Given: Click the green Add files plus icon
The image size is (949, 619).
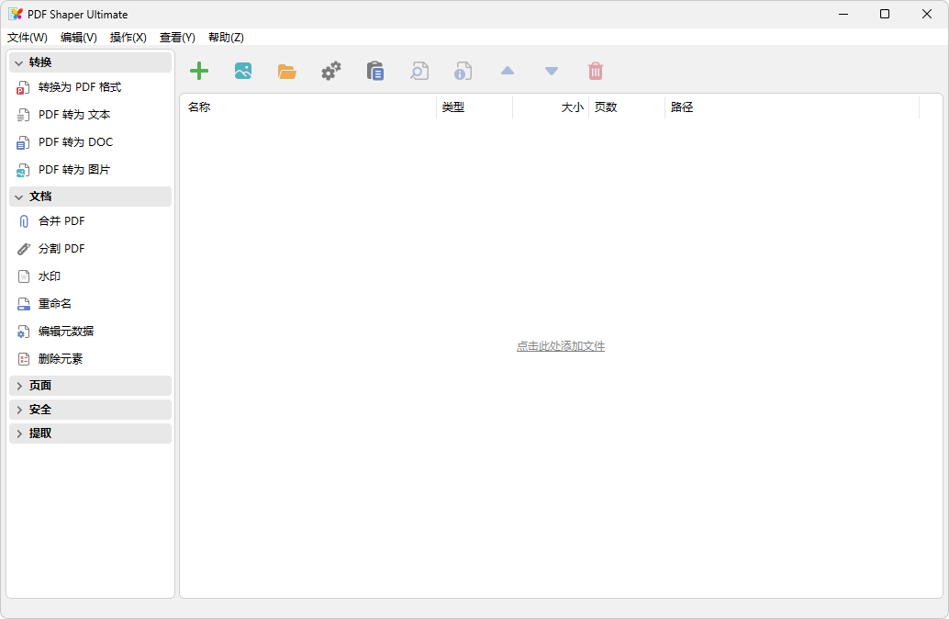Looking at the screenshot, I should 198,71.
